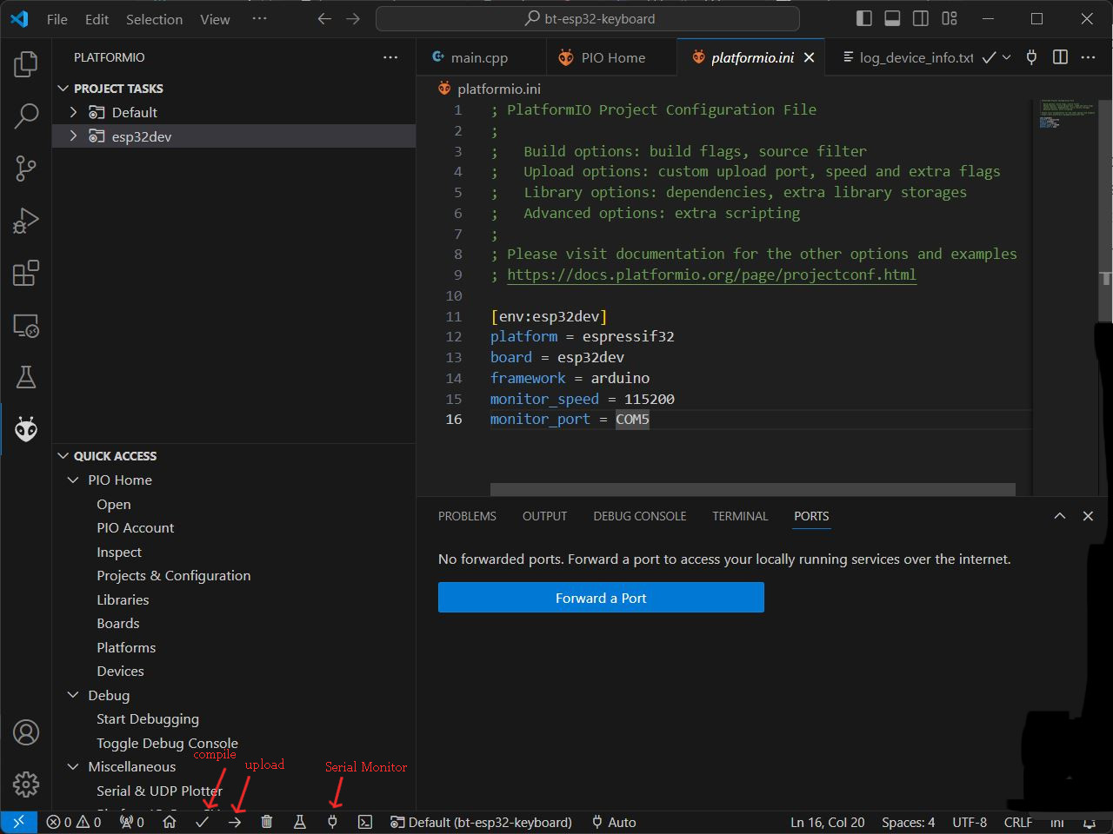Open the docs.platformio.org projectconf link
Screen dimensions: 1113x834
click(x=711, y=275)
